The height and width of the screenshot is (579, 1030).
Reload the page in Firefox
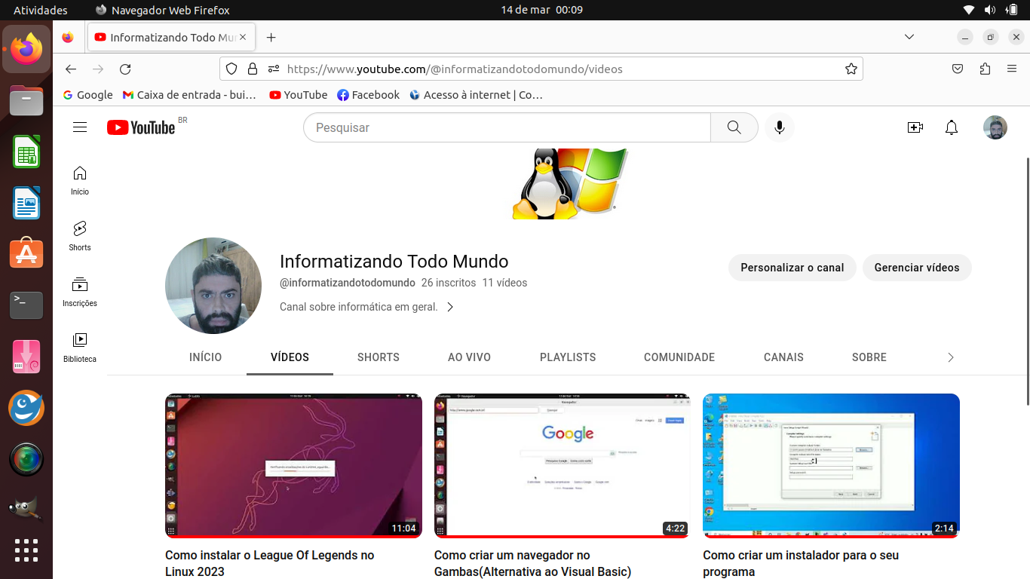point(125,69)
